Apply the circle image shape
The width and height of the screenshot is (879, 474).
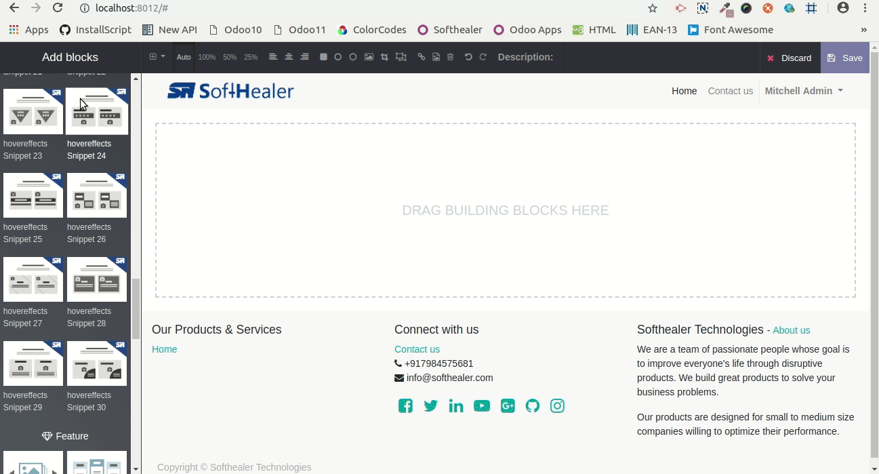click(x=338, y=57)
